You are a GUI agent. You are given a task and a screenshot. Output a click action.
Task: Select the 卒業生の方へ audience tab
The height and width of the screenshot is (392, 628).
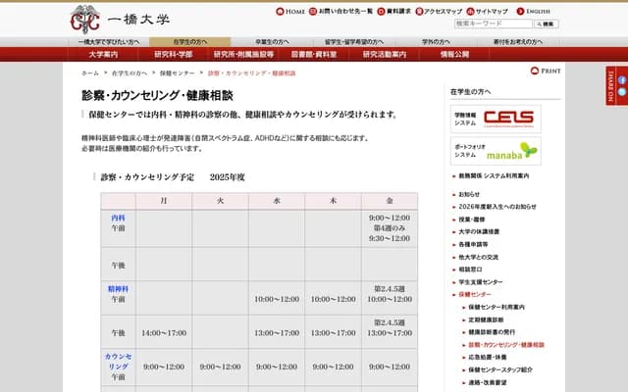click(272, 42)
